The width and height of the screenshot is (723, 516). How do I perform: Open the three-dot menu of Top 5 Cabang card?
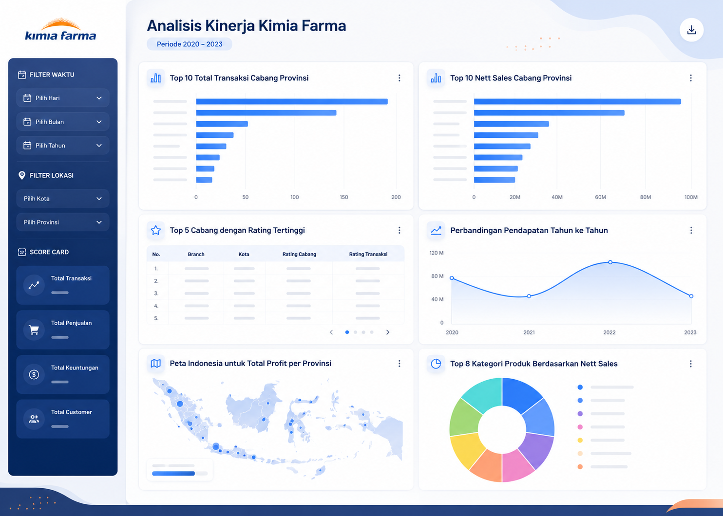tap(400, 230)
